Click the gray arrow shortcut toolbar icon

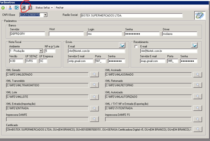tap(23, 8)
